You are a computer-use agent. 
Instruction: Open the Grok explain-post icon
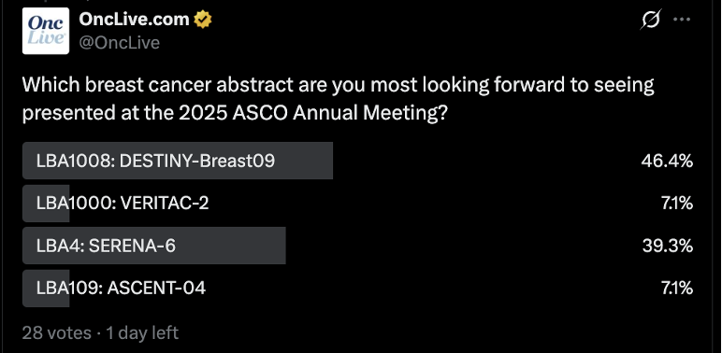pyautogui.click(x=651, y=20)
